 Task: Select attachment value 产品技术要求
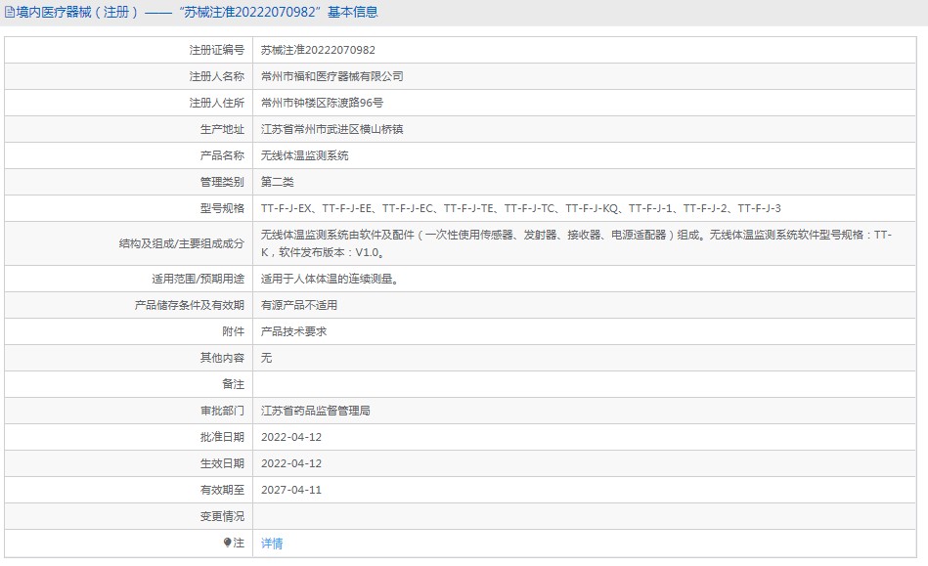[x=293, y=331]
